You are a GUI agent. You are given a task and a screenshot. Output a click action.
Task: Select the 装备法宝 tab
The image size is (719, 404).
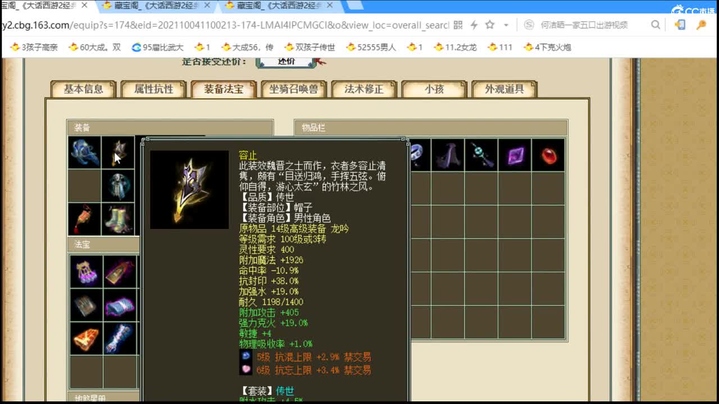pyautogui.click(x=224, y=89)
